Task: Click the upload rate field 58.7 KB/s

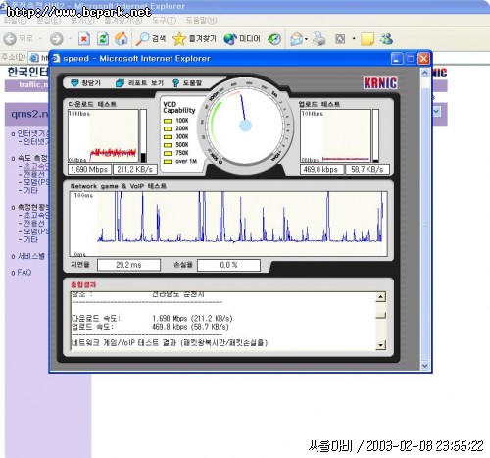Action: (x=367, y=169)
